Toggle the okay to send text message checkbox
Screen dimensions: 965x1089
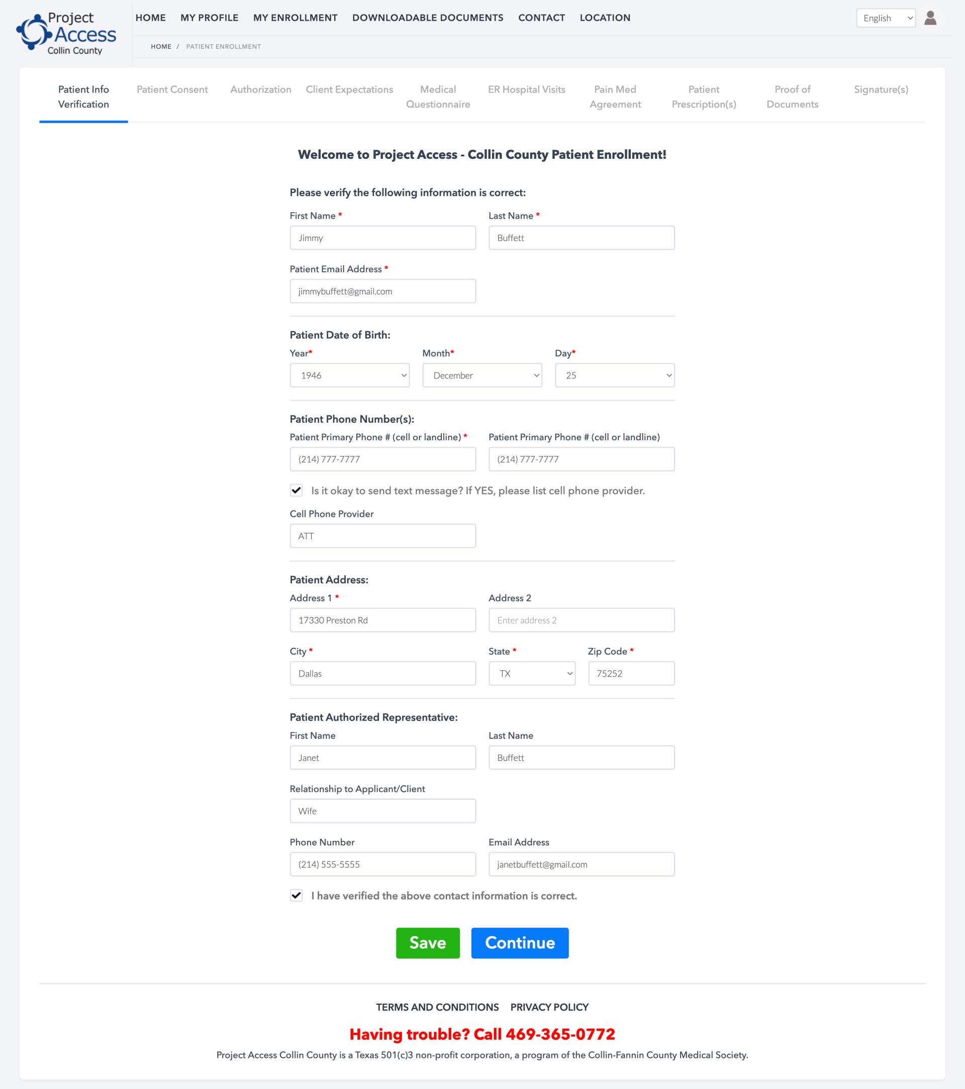[x=296, y=490]
